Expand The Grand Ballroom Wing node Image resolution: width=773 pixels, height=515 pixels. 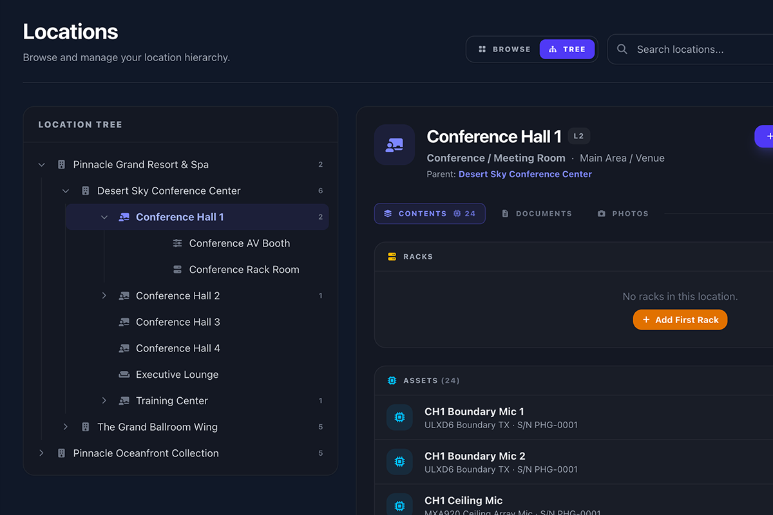coord(66,427)
